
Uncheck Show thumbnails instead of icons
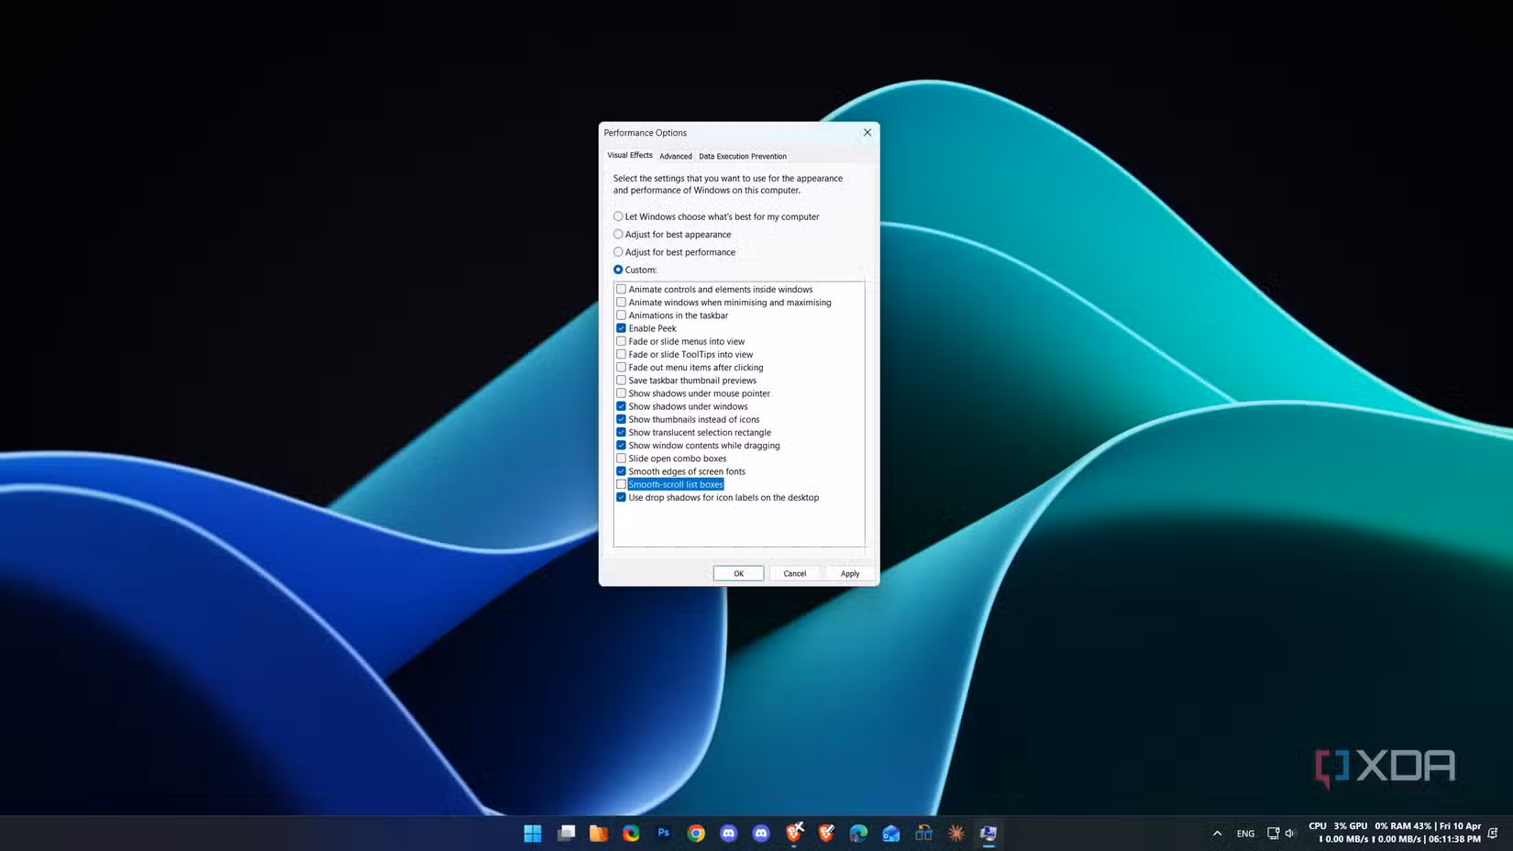click(x=621, y=419)
